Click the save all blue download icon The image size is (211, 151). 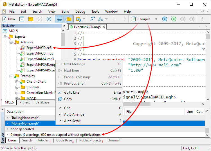coord(49,19)
